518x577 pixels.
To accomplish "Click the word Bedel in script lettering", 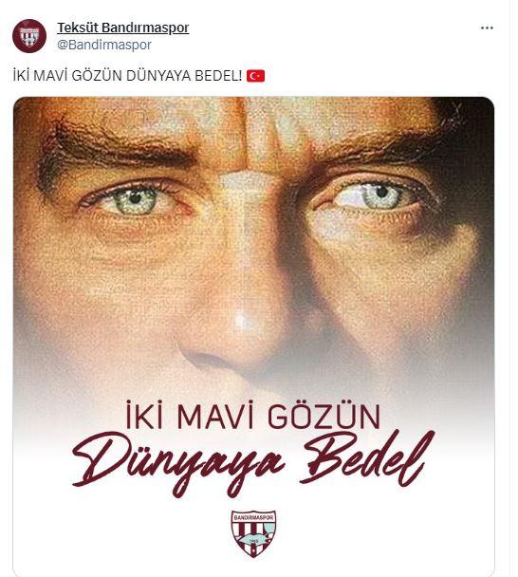I will tap(368, 458).
